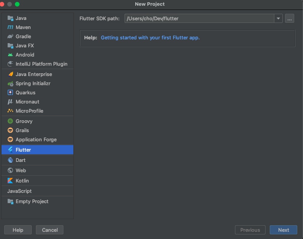Pick Gradle label in project list
The image size is (303, 239).
[x=23, y=36]
